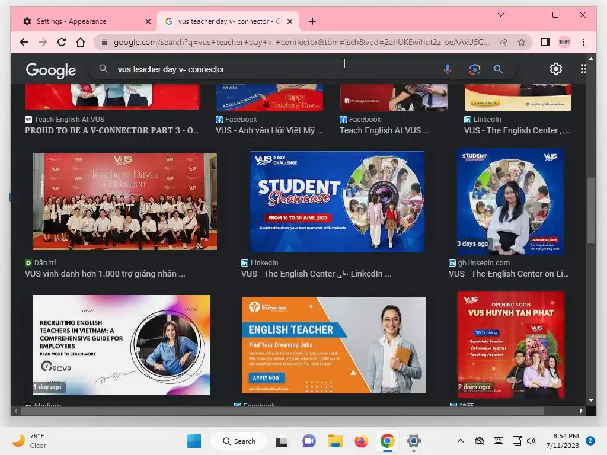Submit search with blue magnifier icon

click(x=498, y=69)
